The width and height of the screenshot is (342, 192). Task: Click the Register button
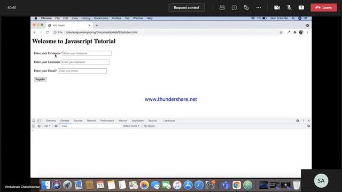[x=41, y=79]
